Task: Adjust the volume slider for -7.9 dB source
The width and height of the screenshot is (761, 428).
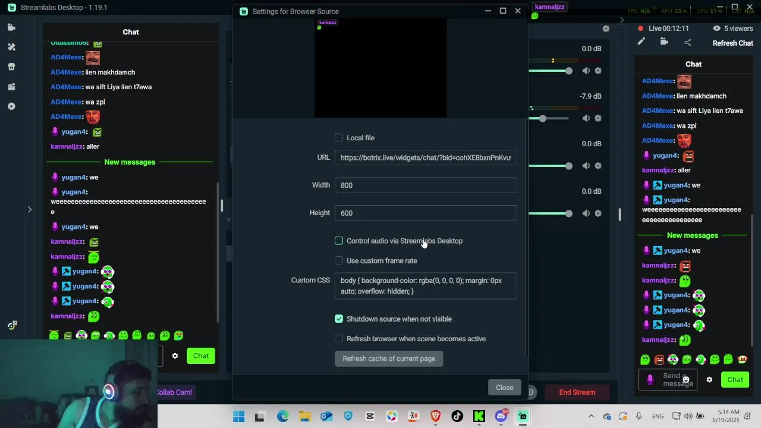Action: pyautogui.click(x=542, y=118)
